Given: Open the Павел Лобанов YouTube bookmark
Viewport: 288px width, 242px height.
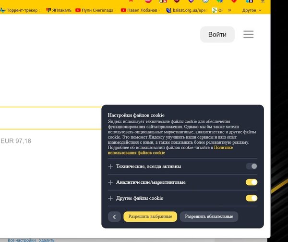Looking at the screenshot, I should [x=140, y=10].
